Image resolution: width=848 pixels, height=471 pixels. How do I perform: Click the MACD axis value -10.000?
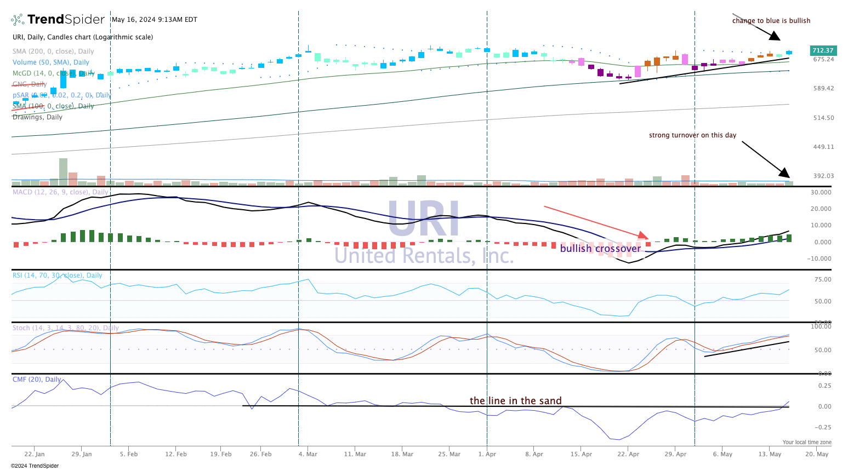tap(820, 259)
